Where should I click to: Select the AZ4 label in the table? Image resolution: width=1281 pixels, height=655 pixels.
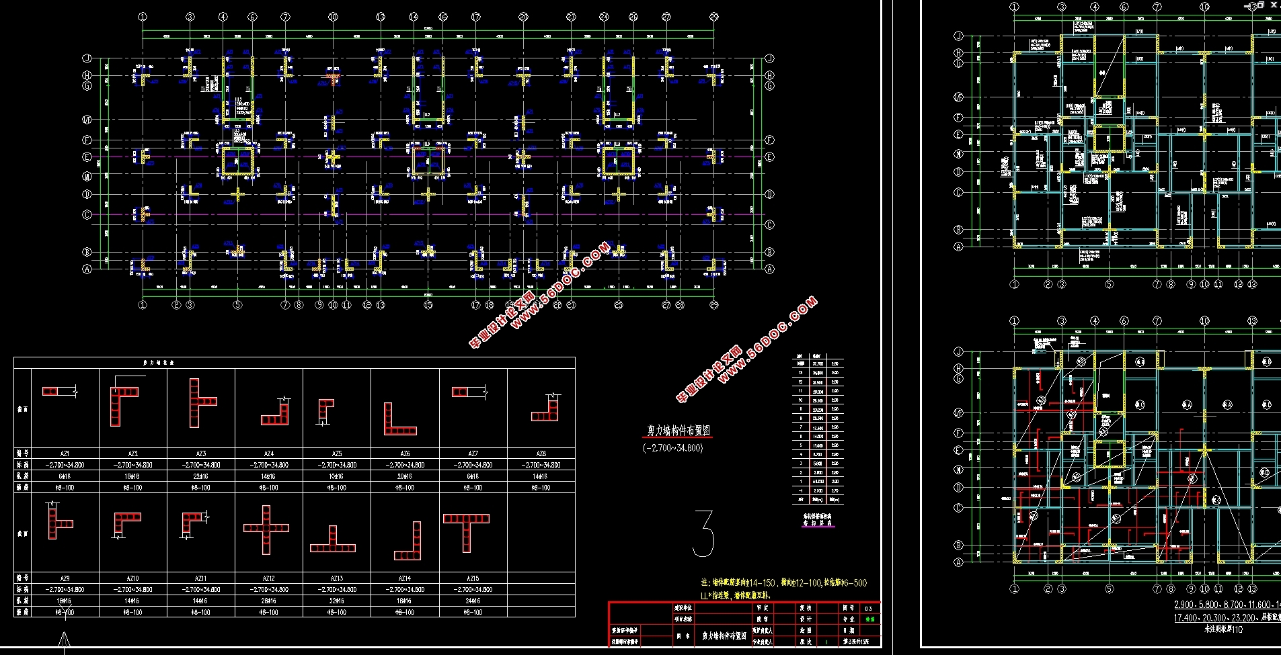pos(269,453)
